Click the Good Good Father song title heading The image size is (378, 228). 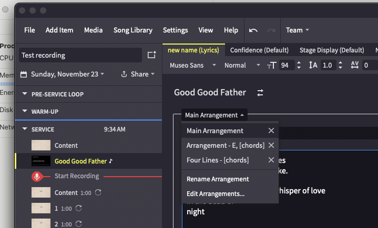coord(210,92)
